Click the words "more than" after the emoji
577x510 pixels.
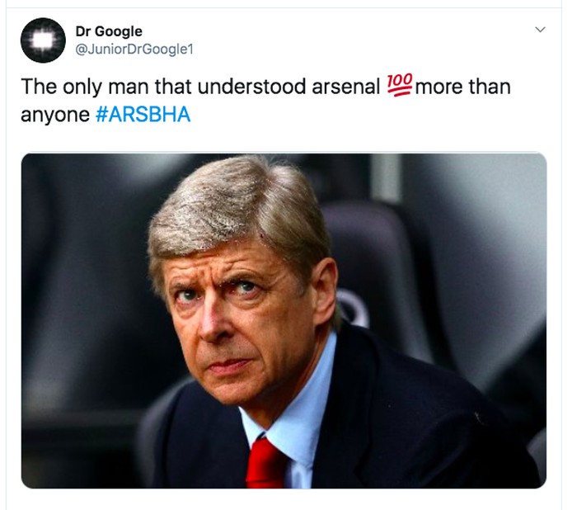tap(463, 87)
